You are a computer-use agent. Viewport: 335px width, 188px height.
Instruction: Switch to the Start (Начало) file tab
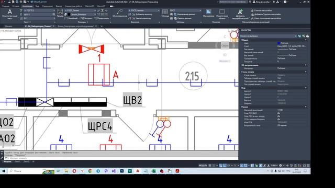pyautogui.click(x=8, y=26)
